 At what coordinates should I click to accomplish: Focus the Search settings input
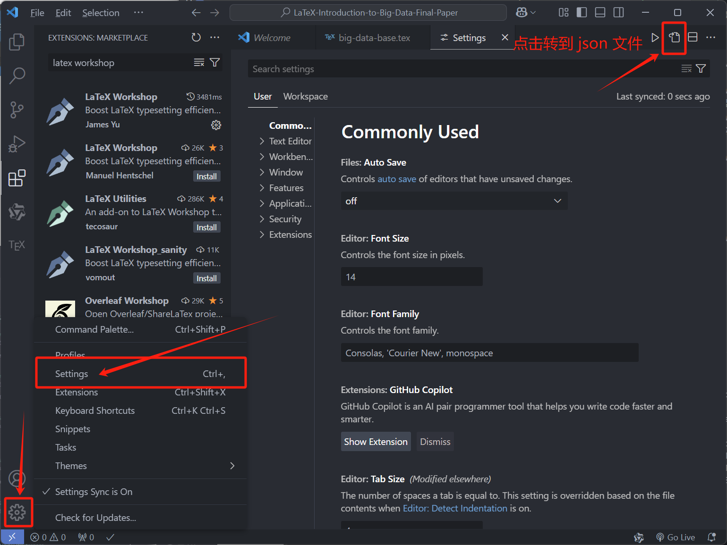pyautogui.click(x=463, y=69)
